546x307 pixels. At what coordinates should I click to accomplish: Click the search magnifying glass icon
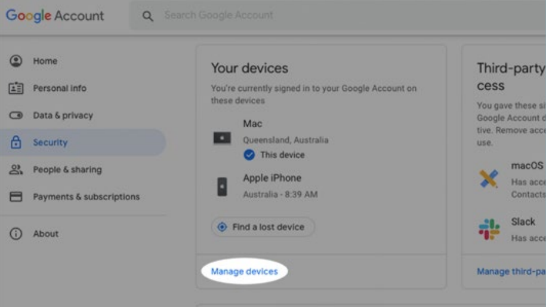pyautogui.click(x=148, y=16)
